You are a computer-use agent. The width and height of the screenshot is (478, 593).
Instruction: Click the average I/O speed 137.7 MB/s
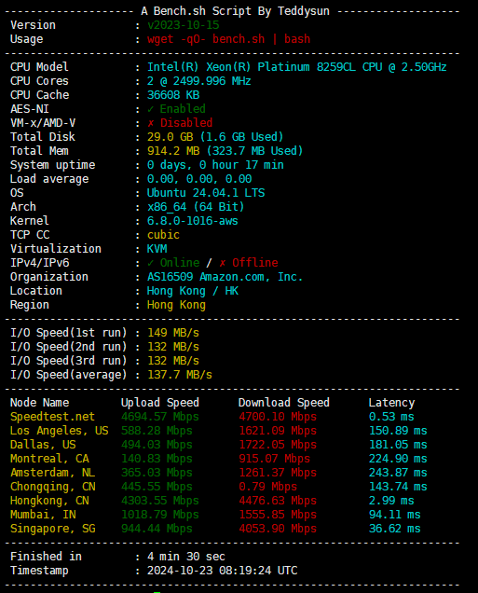[180, 375]
